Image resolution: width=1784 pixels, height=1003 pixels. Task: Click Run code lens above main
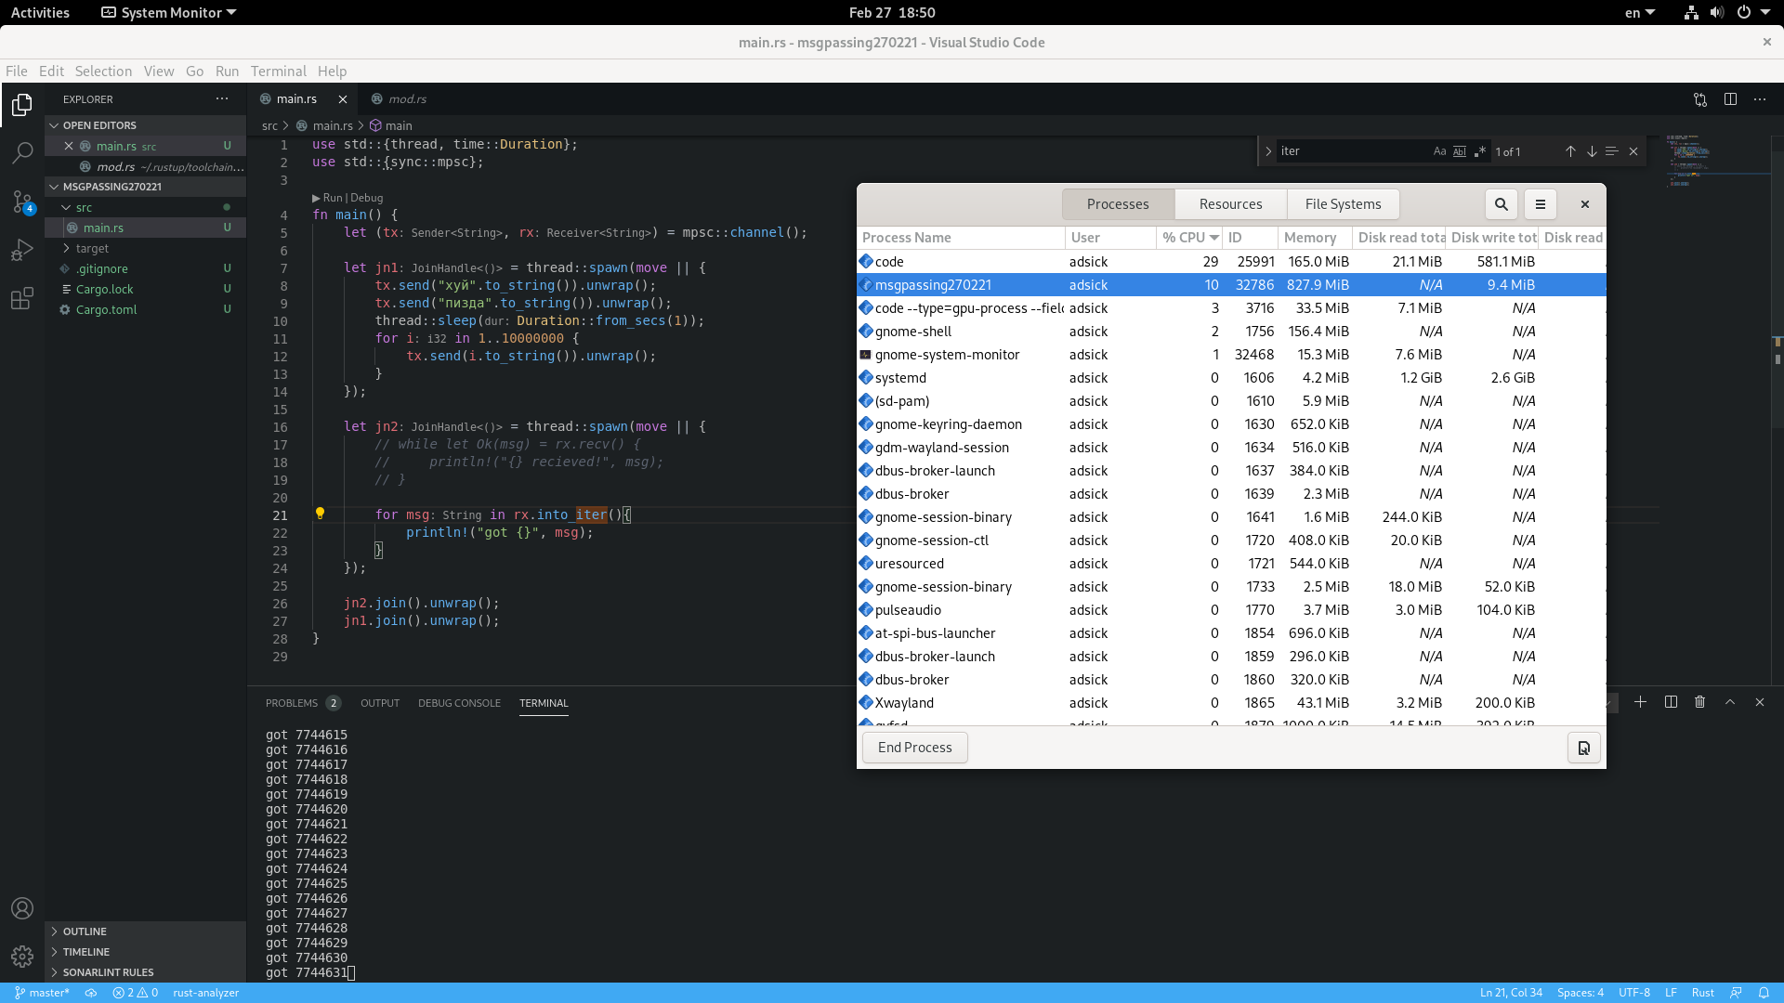(332, 198)
